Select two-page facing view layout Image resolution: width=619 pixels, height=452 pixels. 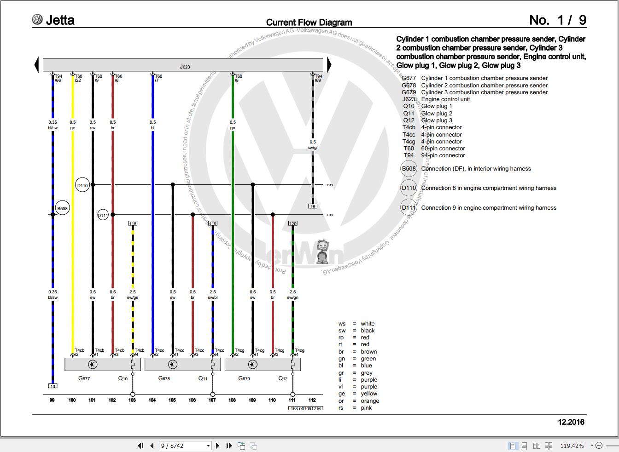coord(537,446)
